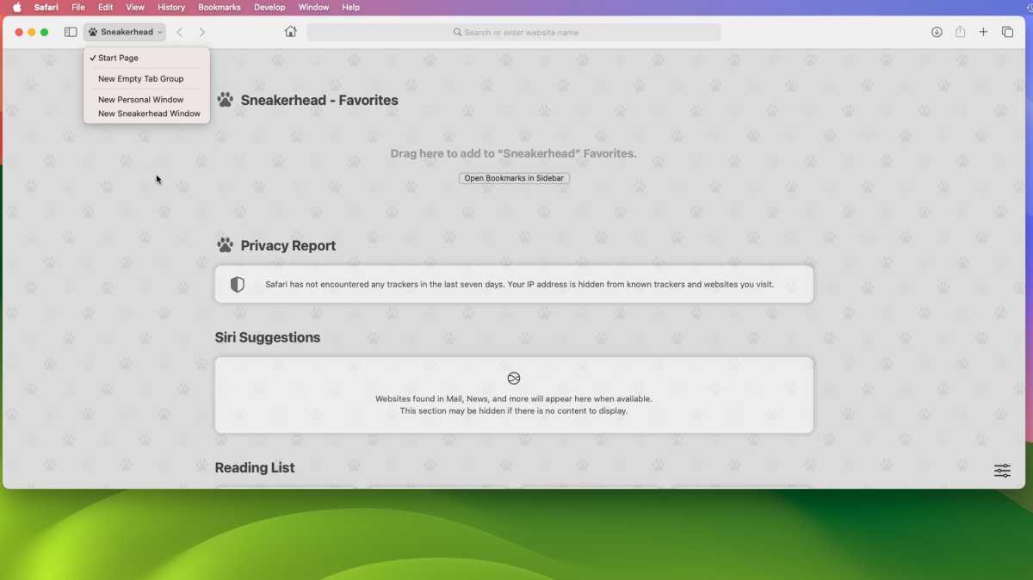Click the 'Websites found in Mail, News' text
The image size is (1033, 580).
tap(514, 398)
